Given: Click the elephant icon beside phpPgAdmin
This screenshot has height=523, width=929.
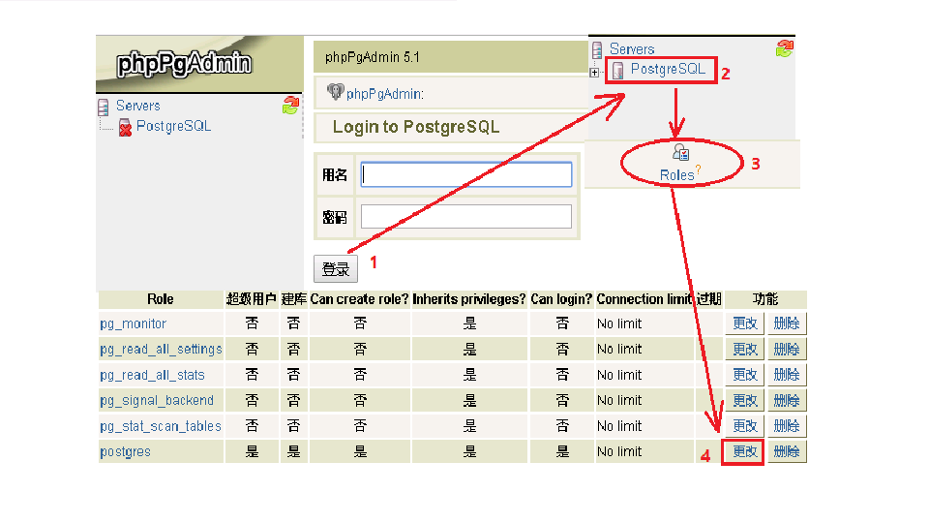Looking at the screenshot, I should [x=336, y=92].
